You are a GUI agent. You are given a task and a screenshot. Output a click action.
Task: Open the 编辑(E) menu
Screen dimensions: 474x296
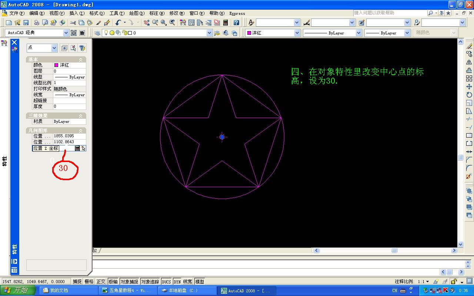click(37, 13)
